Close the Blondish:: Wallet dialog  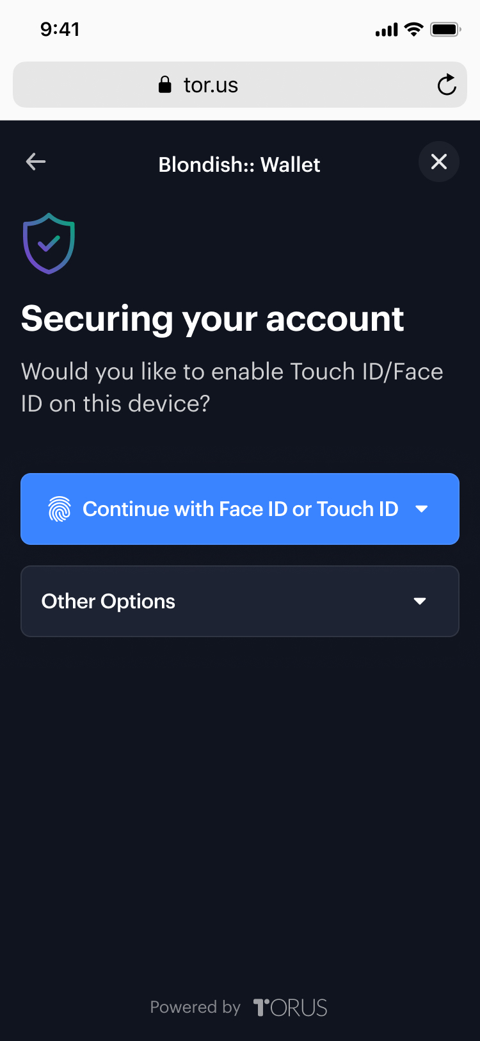point(439,162)
